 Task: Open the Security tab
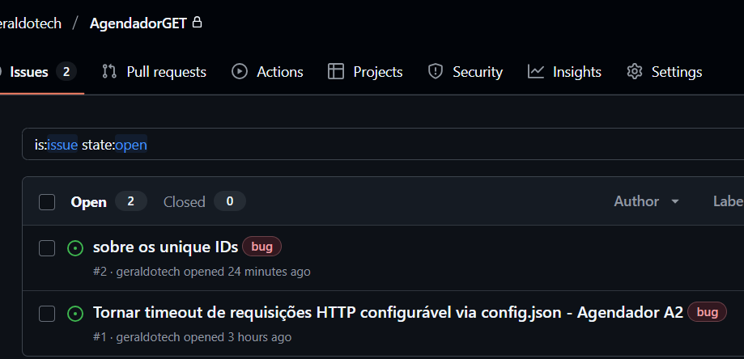465,72
